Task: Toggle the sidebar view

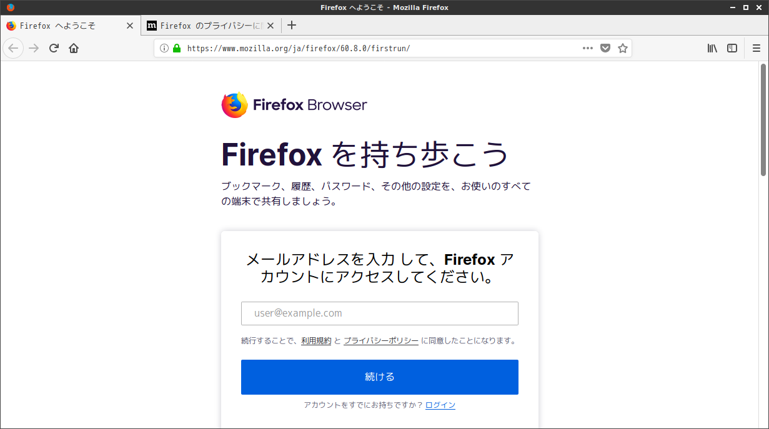Action: [732, 48]
